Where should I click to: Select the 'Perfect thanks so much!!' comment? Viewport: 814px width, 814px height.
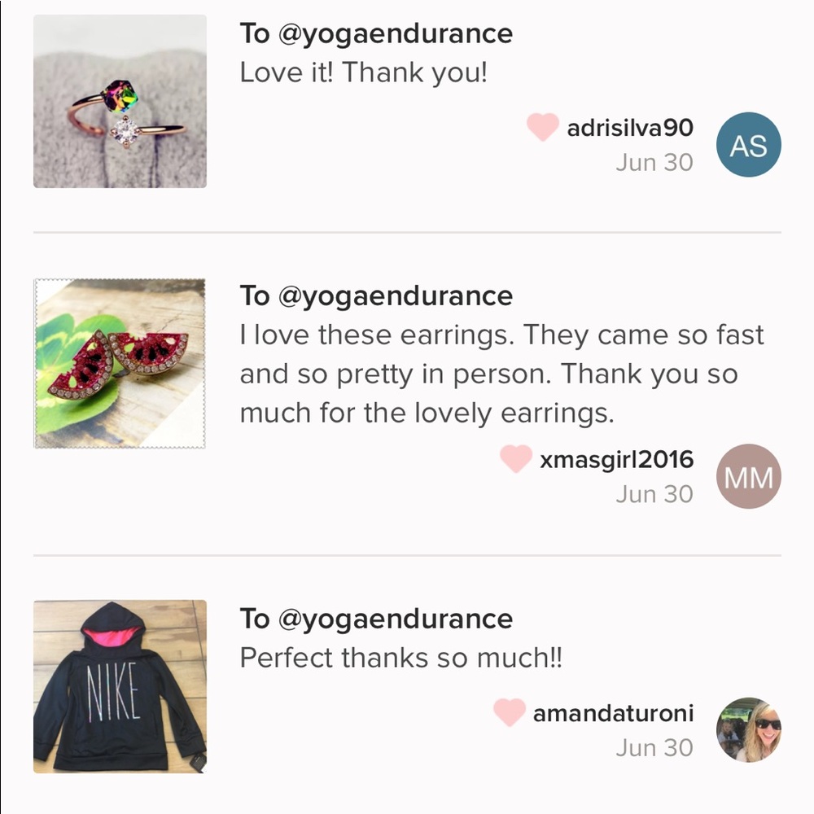coord(400,659)
